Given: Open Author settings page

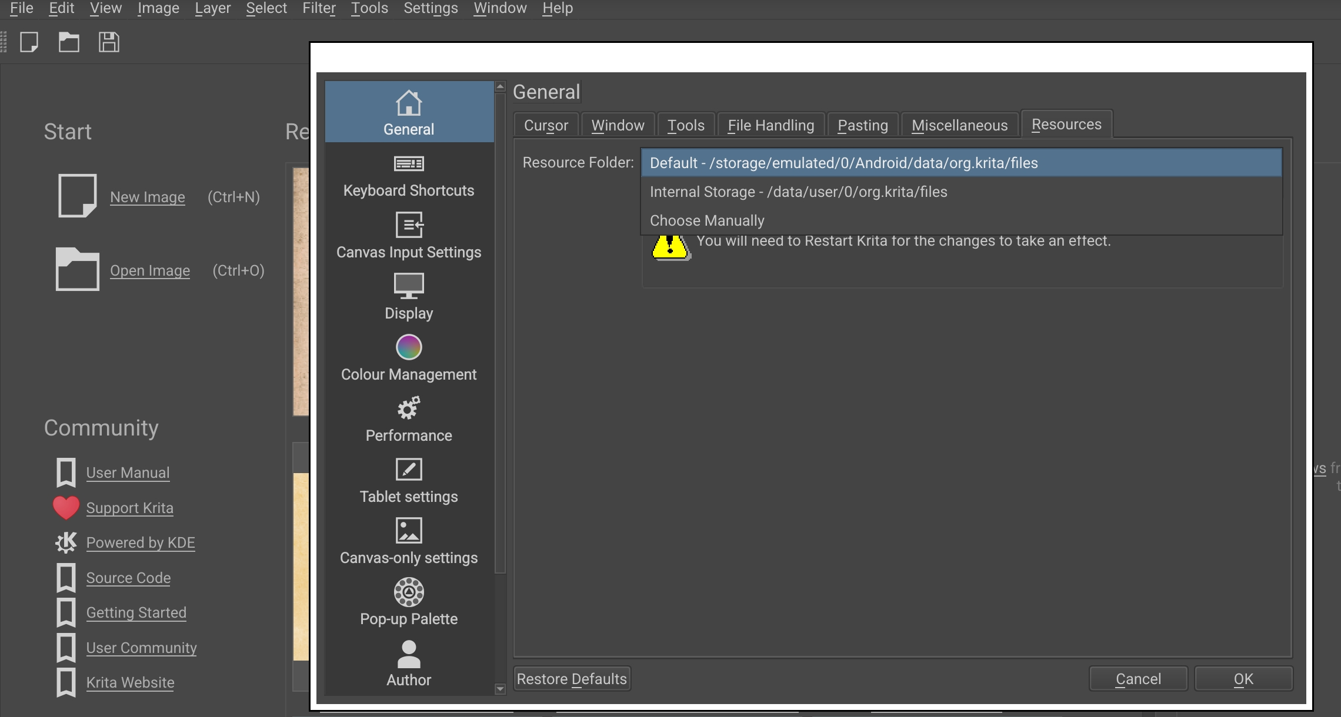Looking at the screenshot, I should click(409, 664).
